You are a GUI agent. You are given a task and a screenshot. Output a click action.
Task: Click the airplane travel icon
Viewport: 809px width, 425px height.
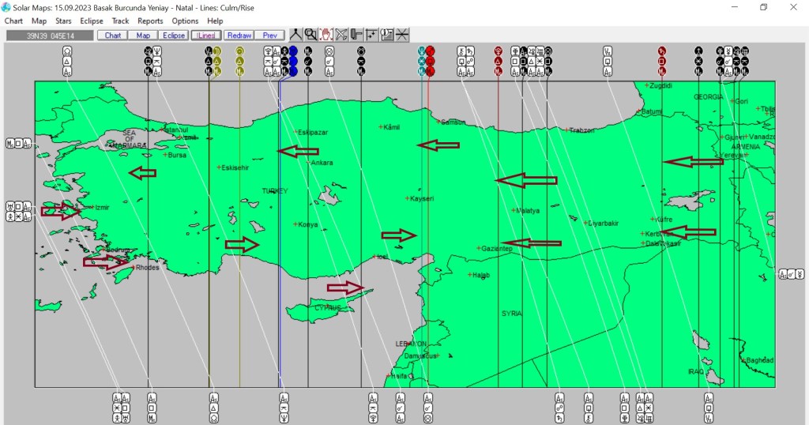coord(341,35)
